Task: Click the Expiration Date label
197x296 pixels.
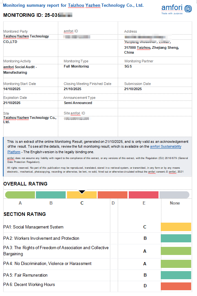Action: [x=15, y=98]
